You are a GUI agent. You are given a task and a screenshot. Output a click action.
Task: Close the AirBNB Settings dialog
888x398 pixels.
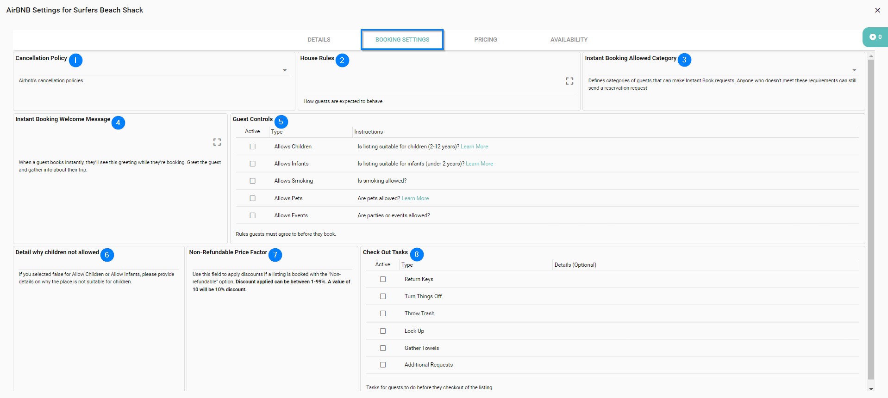tap(877, 10)
